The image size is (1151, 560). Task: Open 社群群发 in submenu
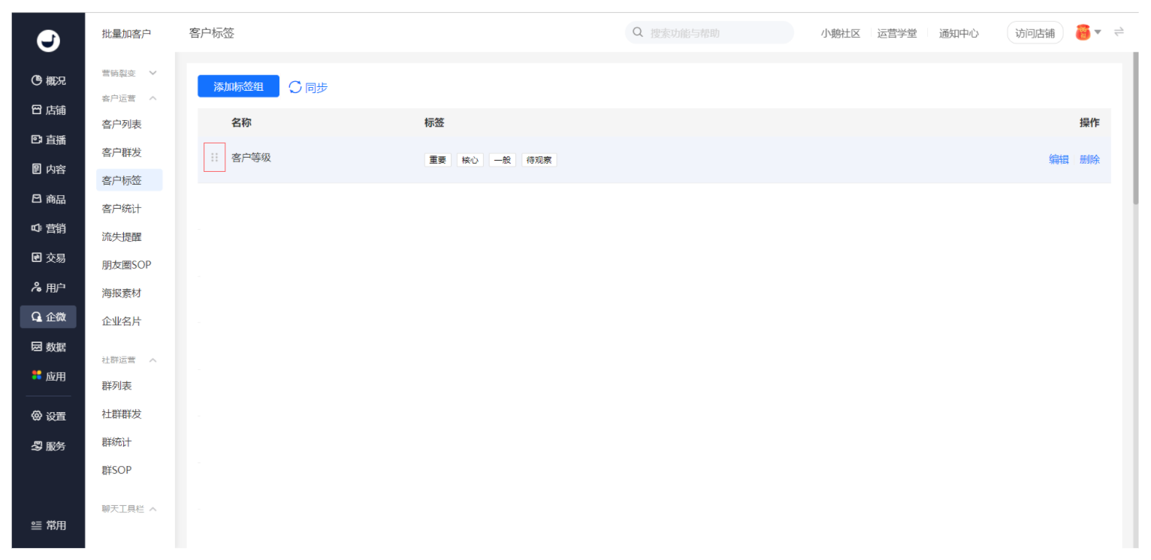point(122,414)
